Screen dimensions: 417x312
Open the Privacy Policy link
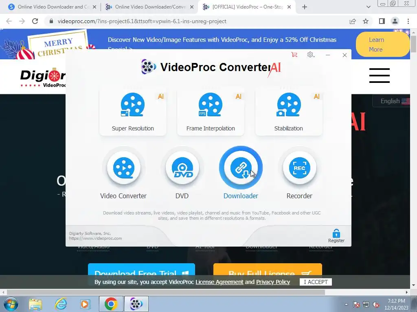[273, 282]
